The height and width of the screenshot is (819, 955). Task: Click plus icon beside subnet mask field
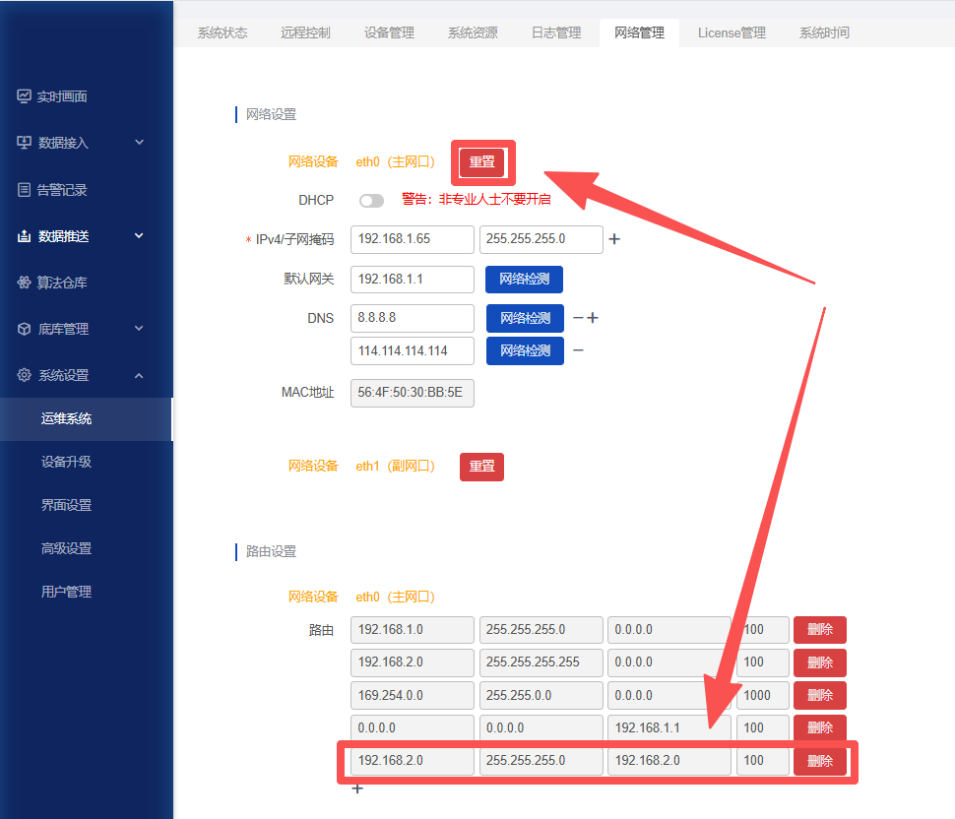[614, 239]
